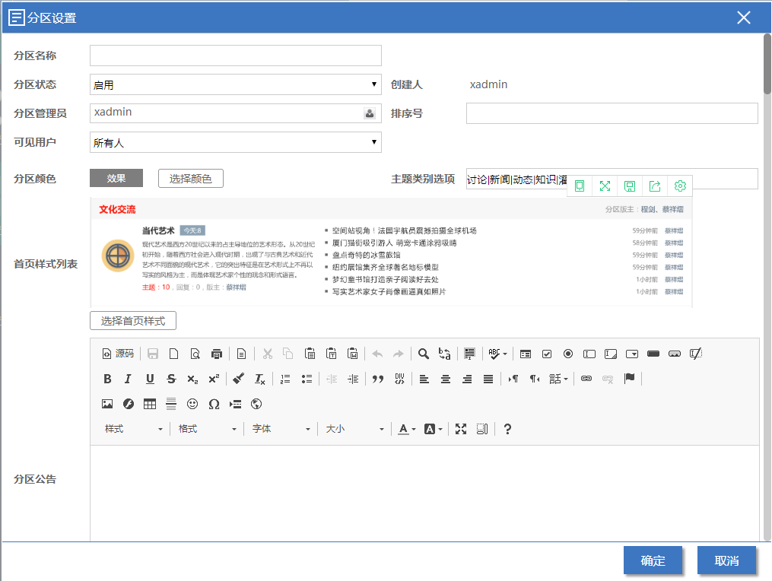Insert a checkbox form field
The width and height of the screenshot is (772, 581).
(x=547, y=354)
